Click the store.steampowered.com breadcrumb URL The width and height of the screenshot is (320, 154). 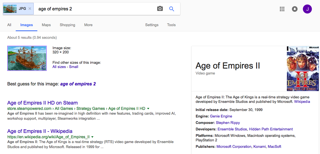coord(76,108)
